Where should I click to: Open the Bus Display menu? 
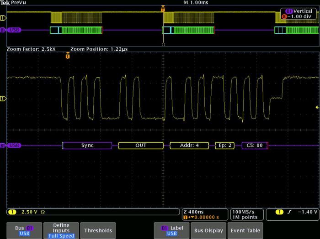point(208,230)
